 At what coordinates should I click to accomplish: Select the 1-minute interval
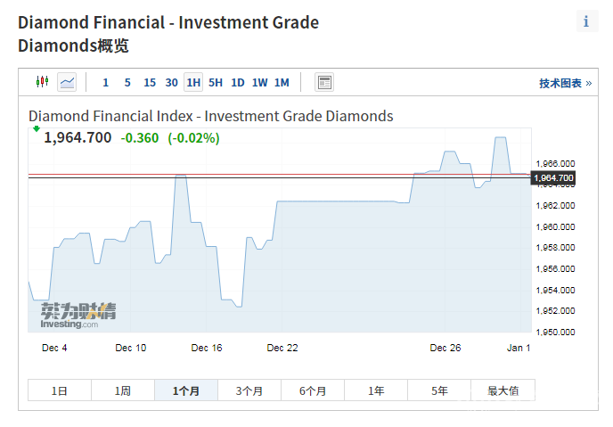click(105, 83)
